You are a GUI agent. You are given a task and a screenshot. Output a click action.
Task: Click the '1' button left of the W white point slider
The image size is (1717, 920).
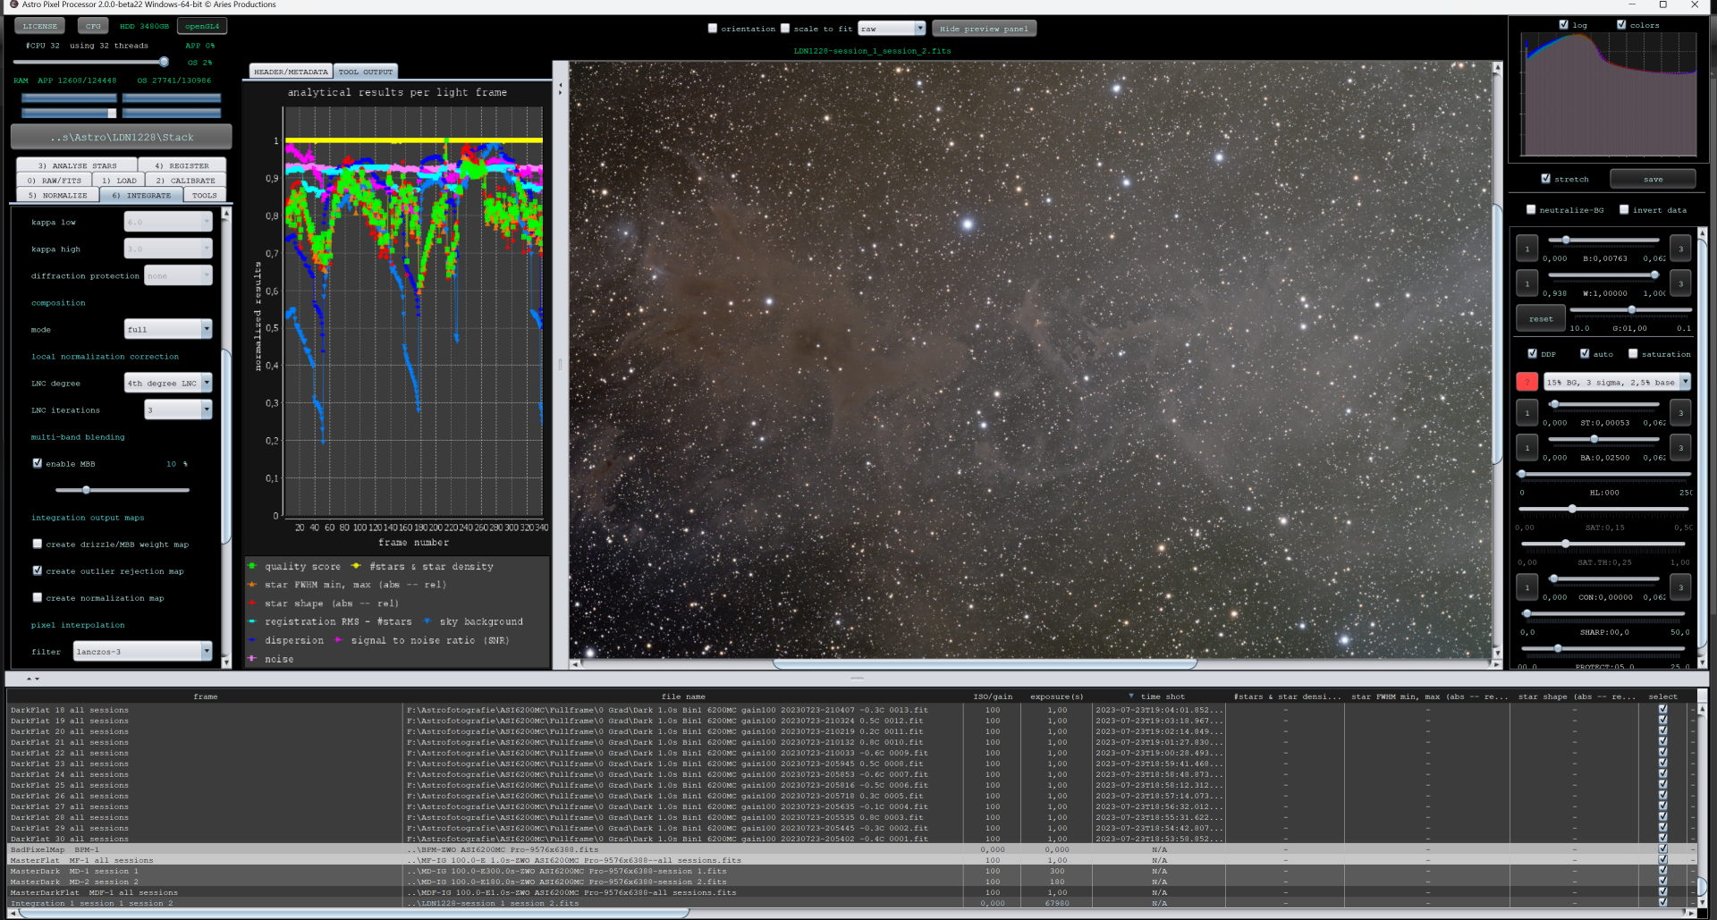[1527, 283]
